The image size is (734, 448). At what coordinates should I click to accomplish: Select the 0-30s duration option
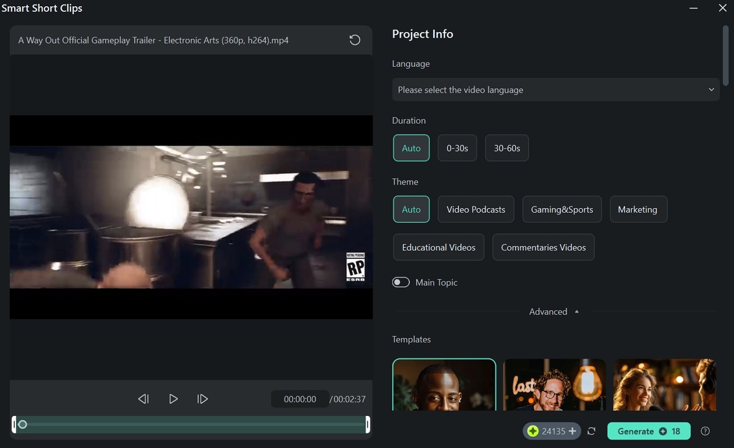(x=457, y=148)
